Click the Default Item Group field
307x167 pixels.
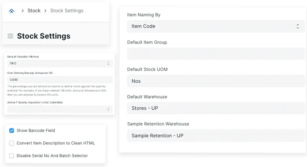pyautogui.click(x=215, y=54)
